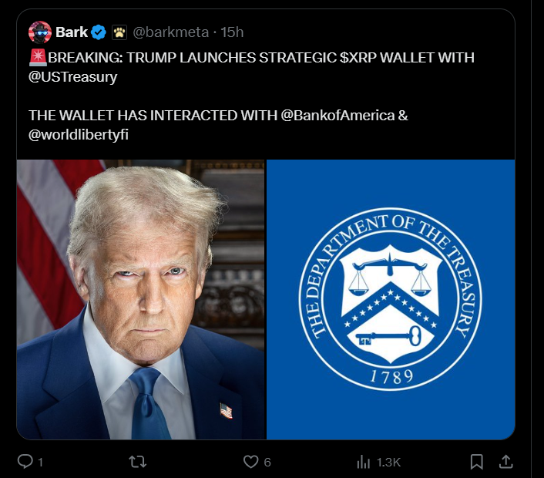544x478 pixels.
Task: Click the paw affiliate badge icon
Action: point(119,32)
